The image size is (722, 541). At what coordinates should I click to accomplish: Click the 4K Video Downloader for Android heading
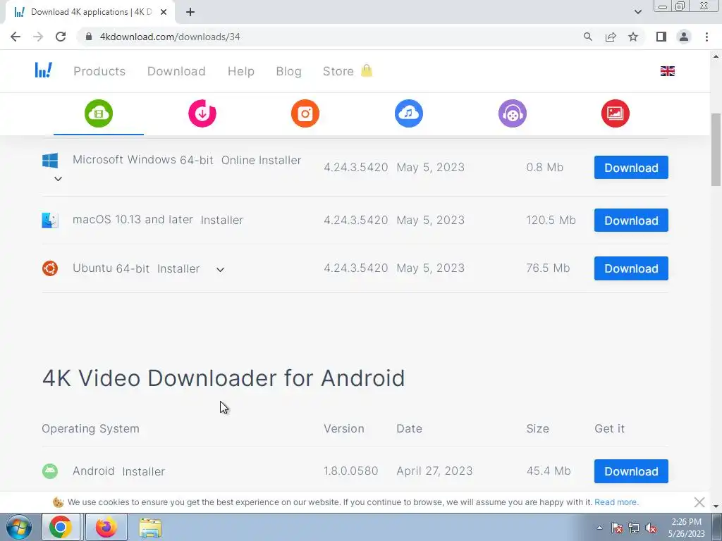224,378
